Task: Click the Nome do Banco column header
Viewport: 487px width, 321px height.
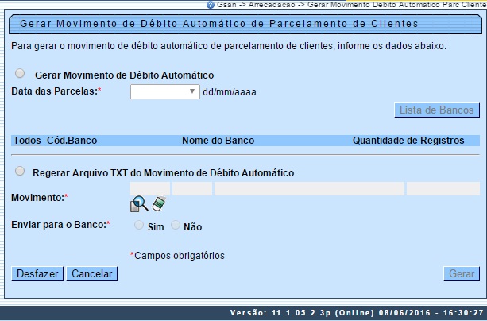Action: pos(218,141)
